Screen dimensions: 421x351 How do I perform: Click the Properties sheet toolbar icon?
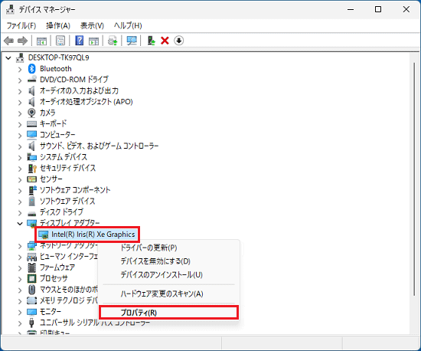[60, 41]
